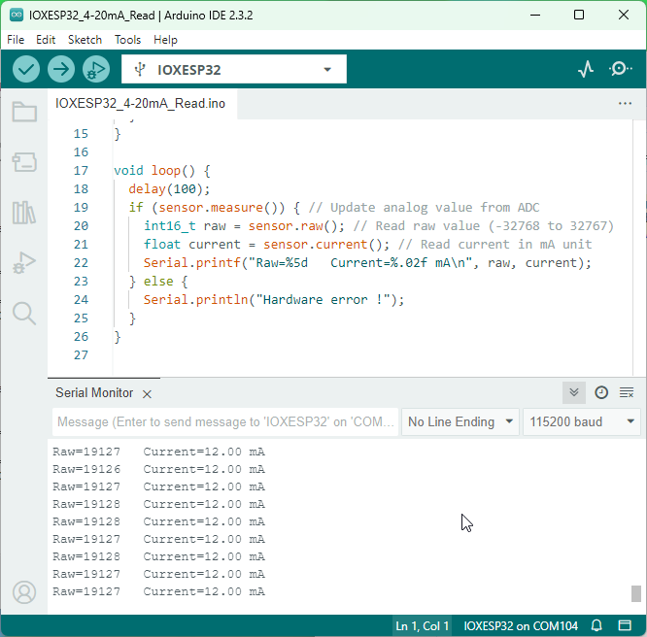Open the Boards Manager sidebar icon
Viewport: 647px width, 637px height.
[x=24, y=162]
